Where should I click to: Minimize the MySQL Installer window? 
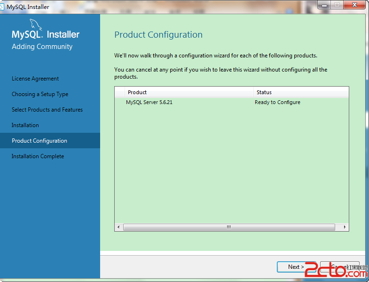pyautogui.click(x=324, y=5)
